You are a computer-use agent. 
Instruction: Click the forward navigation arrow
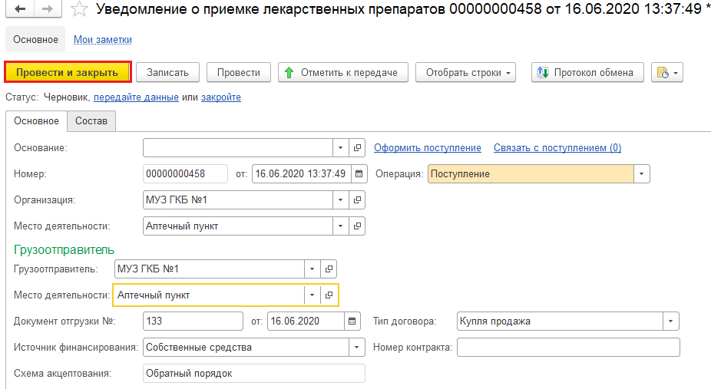pyautogui.click(x=48, y=8)
